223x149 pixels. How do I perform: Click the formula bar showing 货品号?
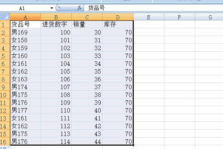tap(153, 8)
